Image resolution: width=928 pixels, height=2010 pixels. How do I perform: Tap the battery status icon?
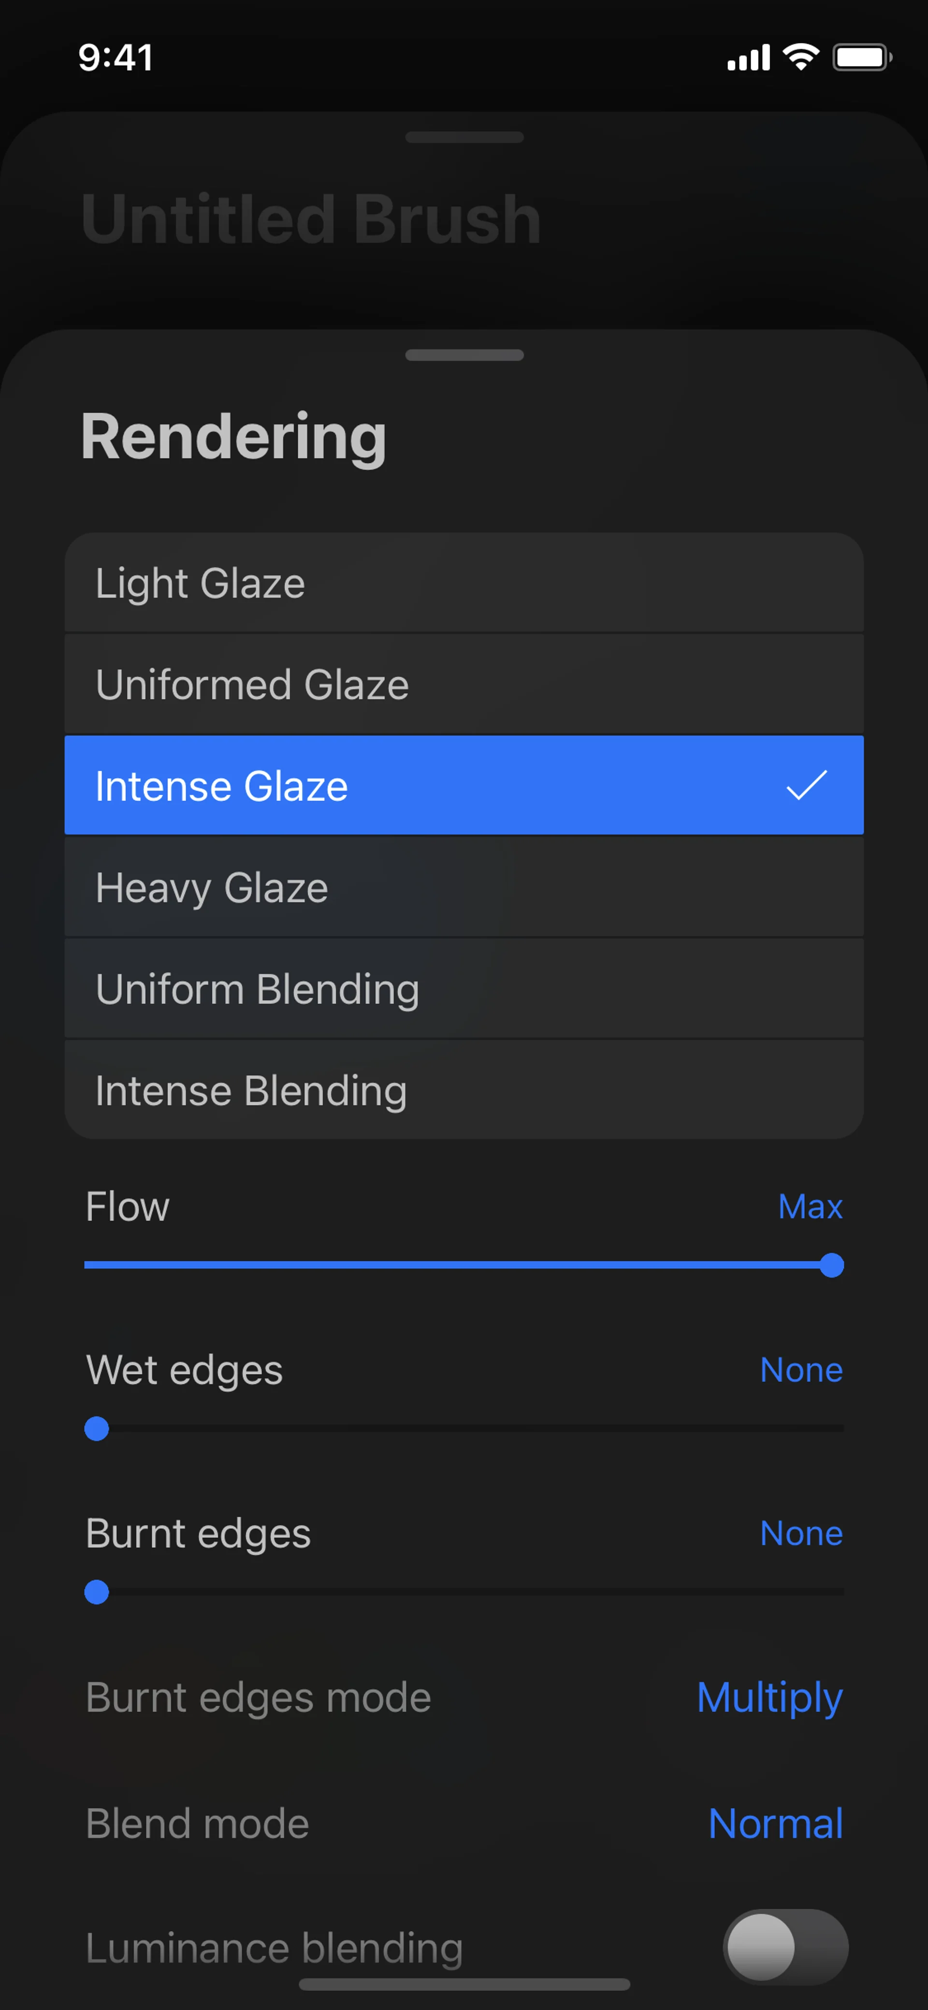(x=862, y=57)
